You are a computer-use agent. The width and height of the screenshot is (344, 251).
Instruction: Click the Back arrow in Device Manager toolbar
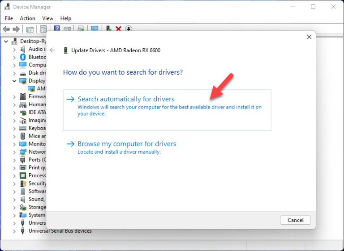point(6,29)
